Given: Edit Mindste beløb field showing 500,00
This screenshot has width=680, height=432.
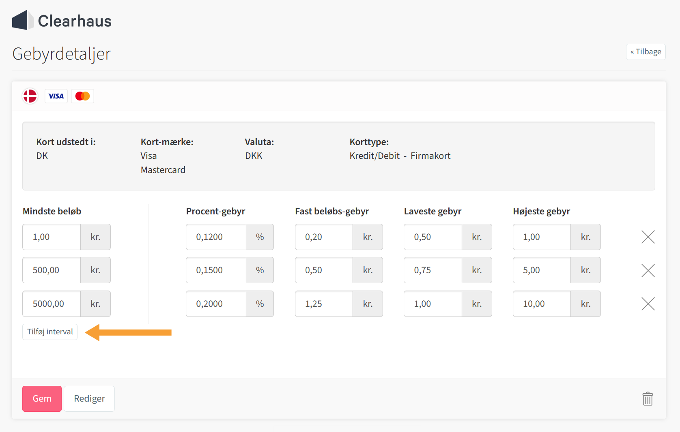Looking at the screenshot, I should [52, 270].
